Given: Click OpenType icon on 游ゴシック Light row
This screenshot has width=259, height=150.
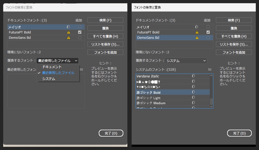Looking at the screenshot, I should (x=193, y=97).
